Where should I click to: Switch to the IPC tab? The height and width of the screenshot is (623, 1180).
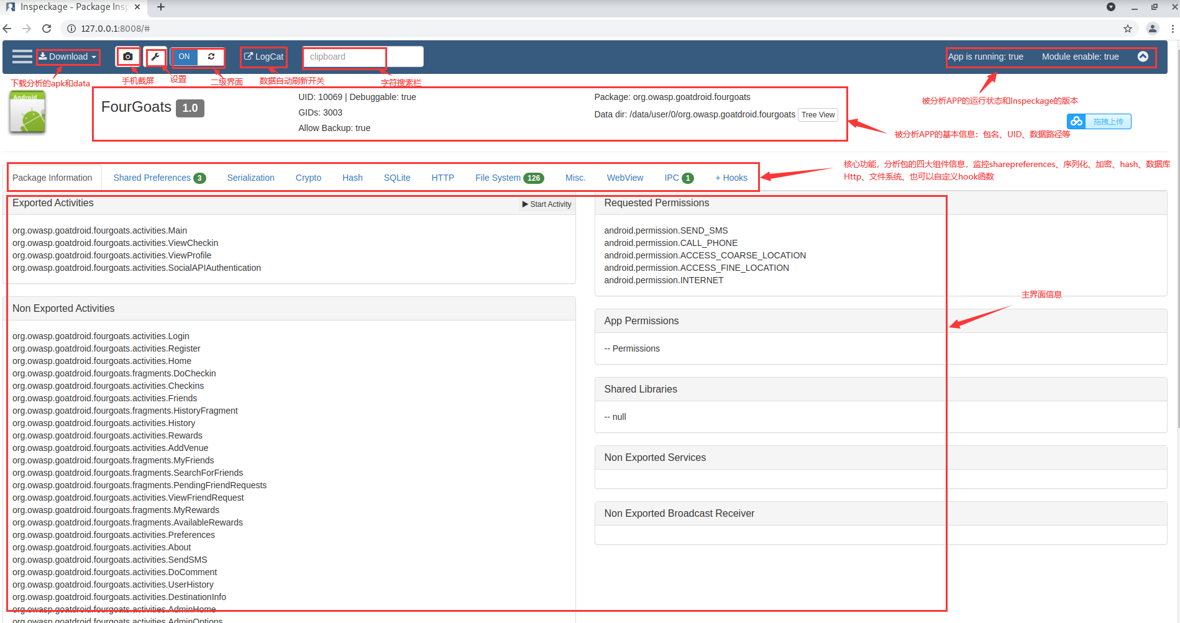tap(679, 178)
